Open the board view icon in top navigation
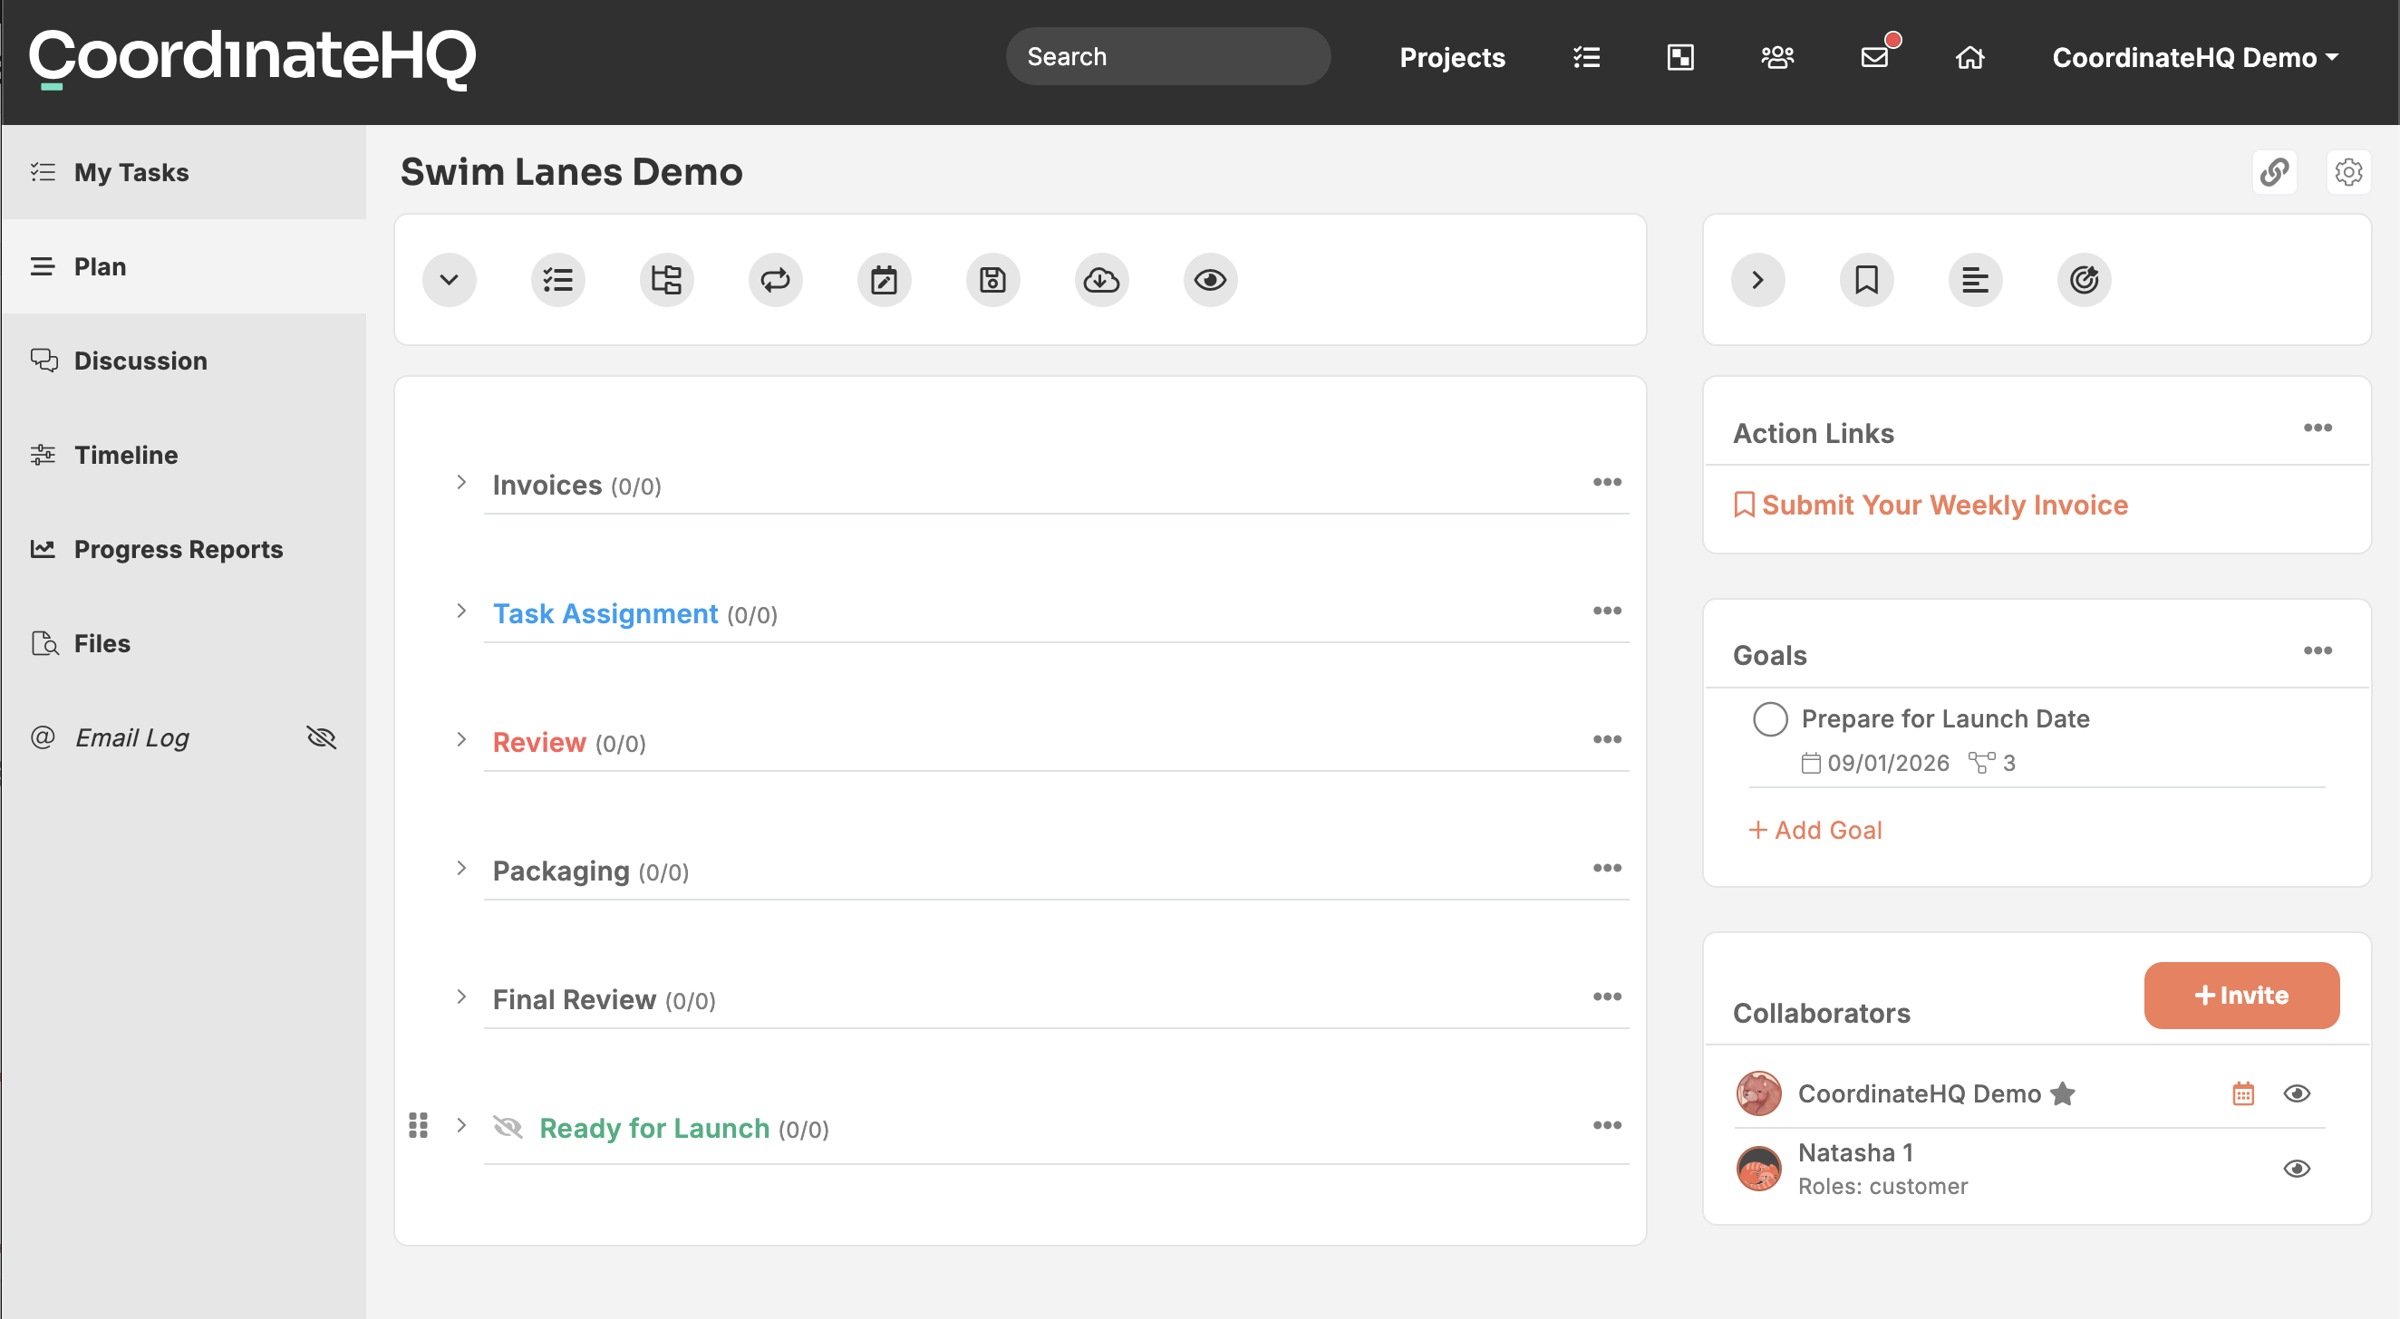The height and width of the screenshot is (1319, 2400). (x=1680, y=58)
